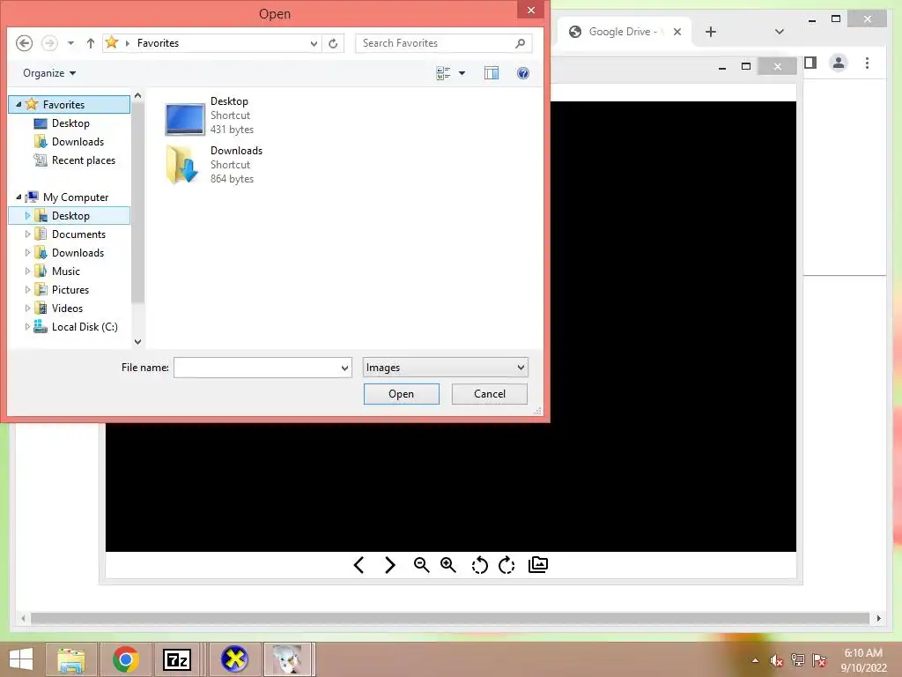Click the muted volume tray icon

(x=776, y=661)
